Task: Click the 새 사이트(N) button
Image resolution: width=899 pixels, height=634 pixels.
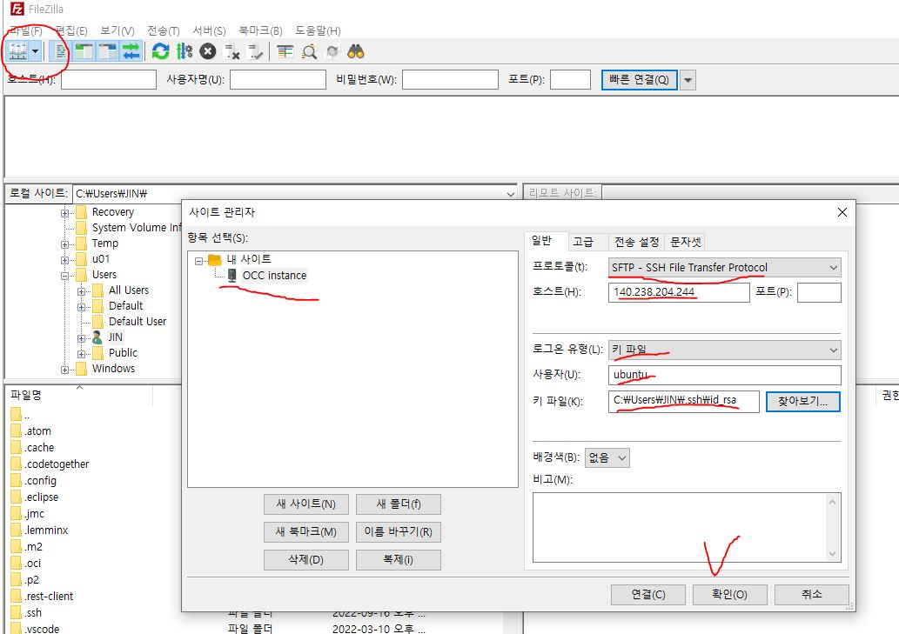Action: pyautogui.click(x=306, y=504)
